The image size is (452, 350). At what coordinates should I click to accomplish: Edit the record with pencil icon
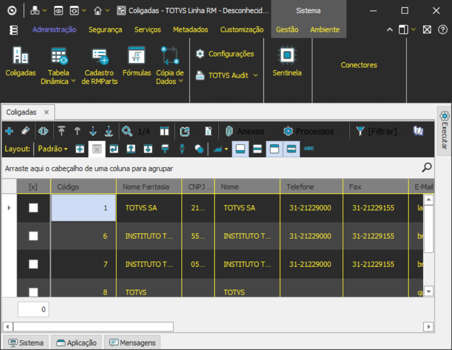[x=25, y=131]
